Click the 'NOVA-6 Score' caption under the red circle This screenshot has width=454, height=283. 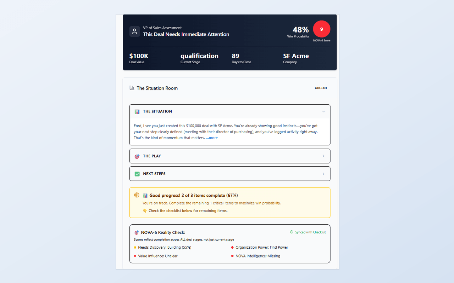pyautogui.click(x=322, y=41)
